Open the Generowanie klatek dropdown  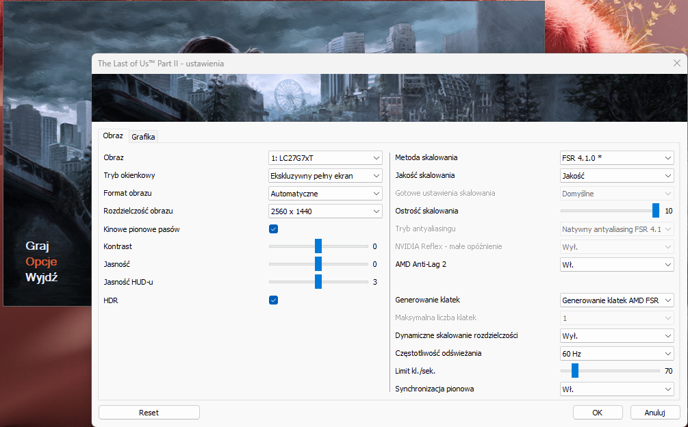tap(616, 300)
